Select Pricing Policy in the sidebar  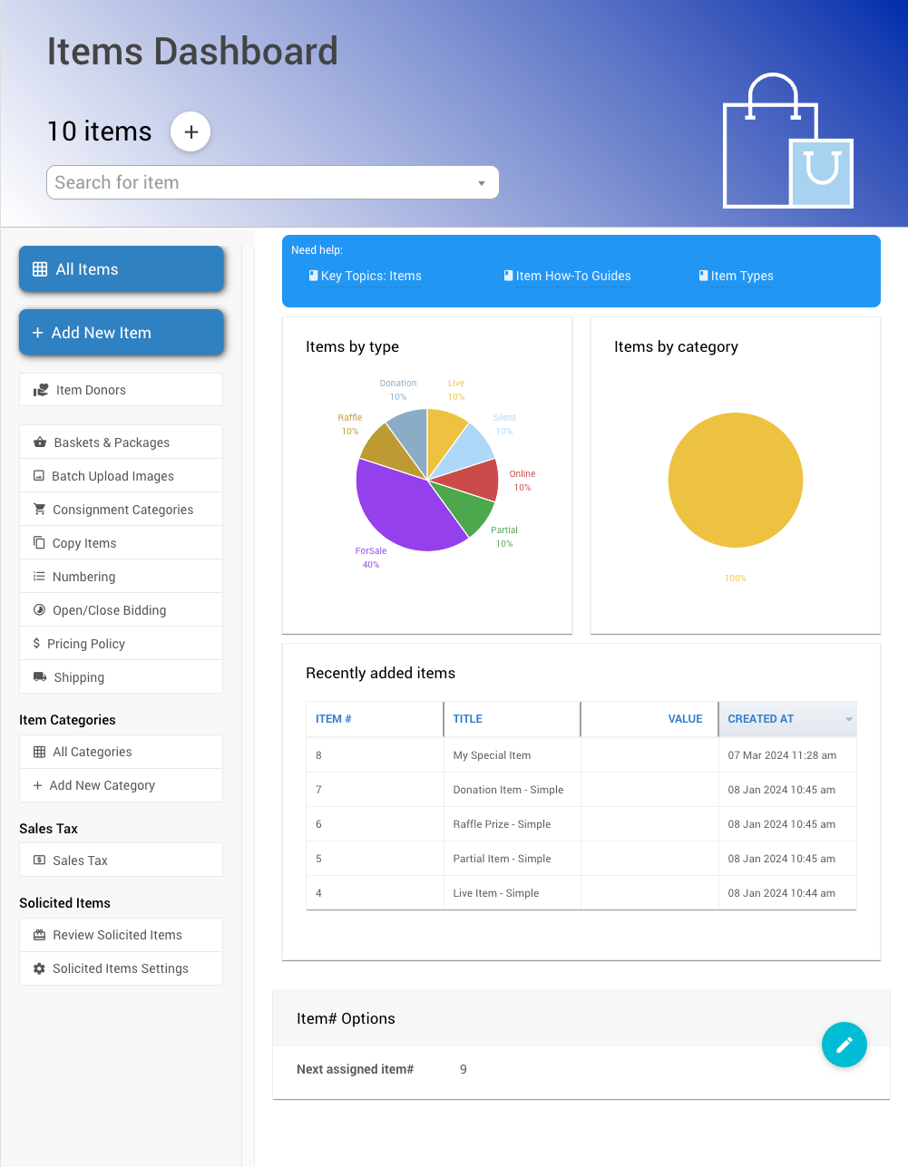pos(121,644)
